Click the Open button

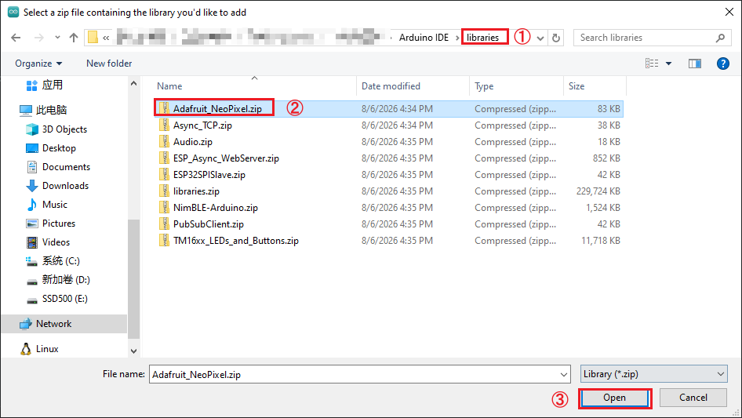(614, 398)
